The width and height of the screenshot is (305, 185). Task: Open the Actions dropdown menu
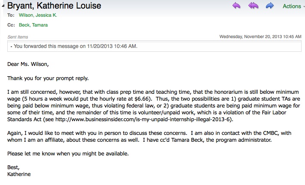click(294, 6)
